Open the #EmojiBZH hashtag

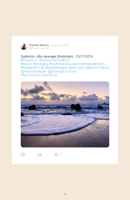29,60
